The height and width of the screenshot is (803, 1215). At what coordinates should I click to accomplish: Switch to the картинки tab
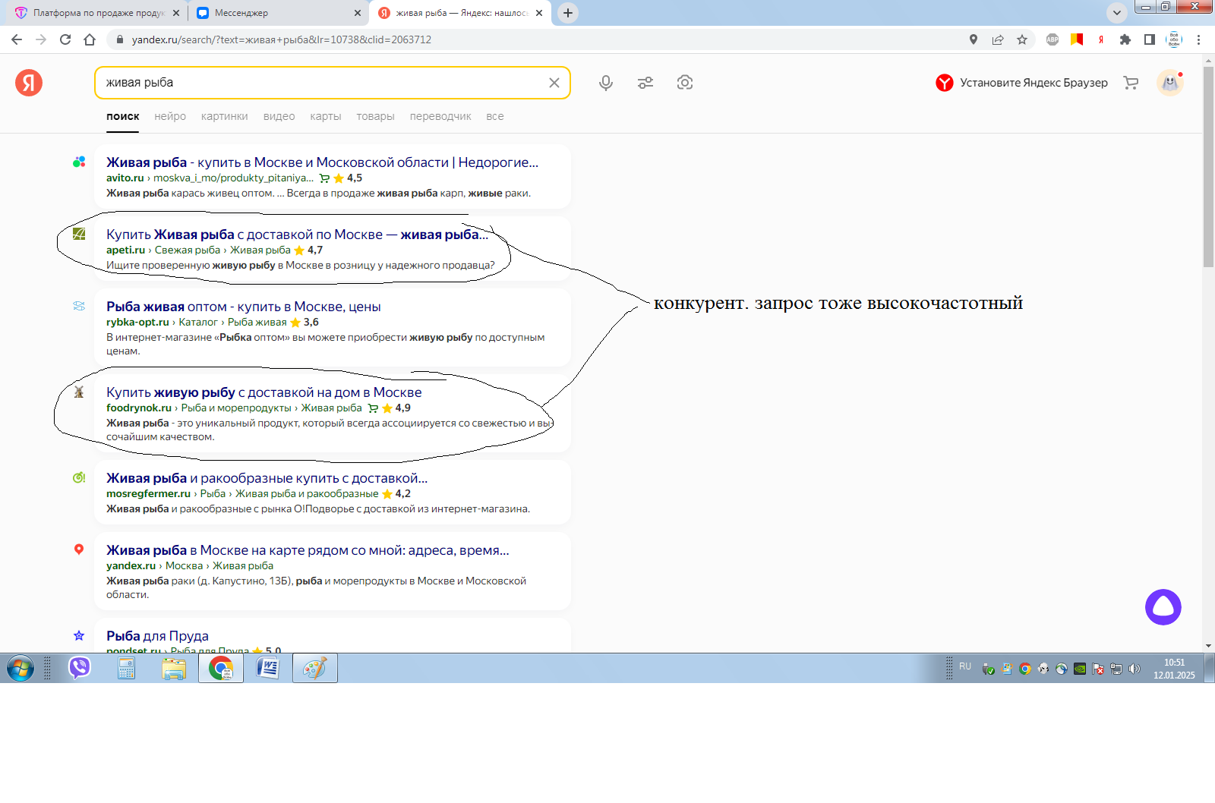click(224, 116)
